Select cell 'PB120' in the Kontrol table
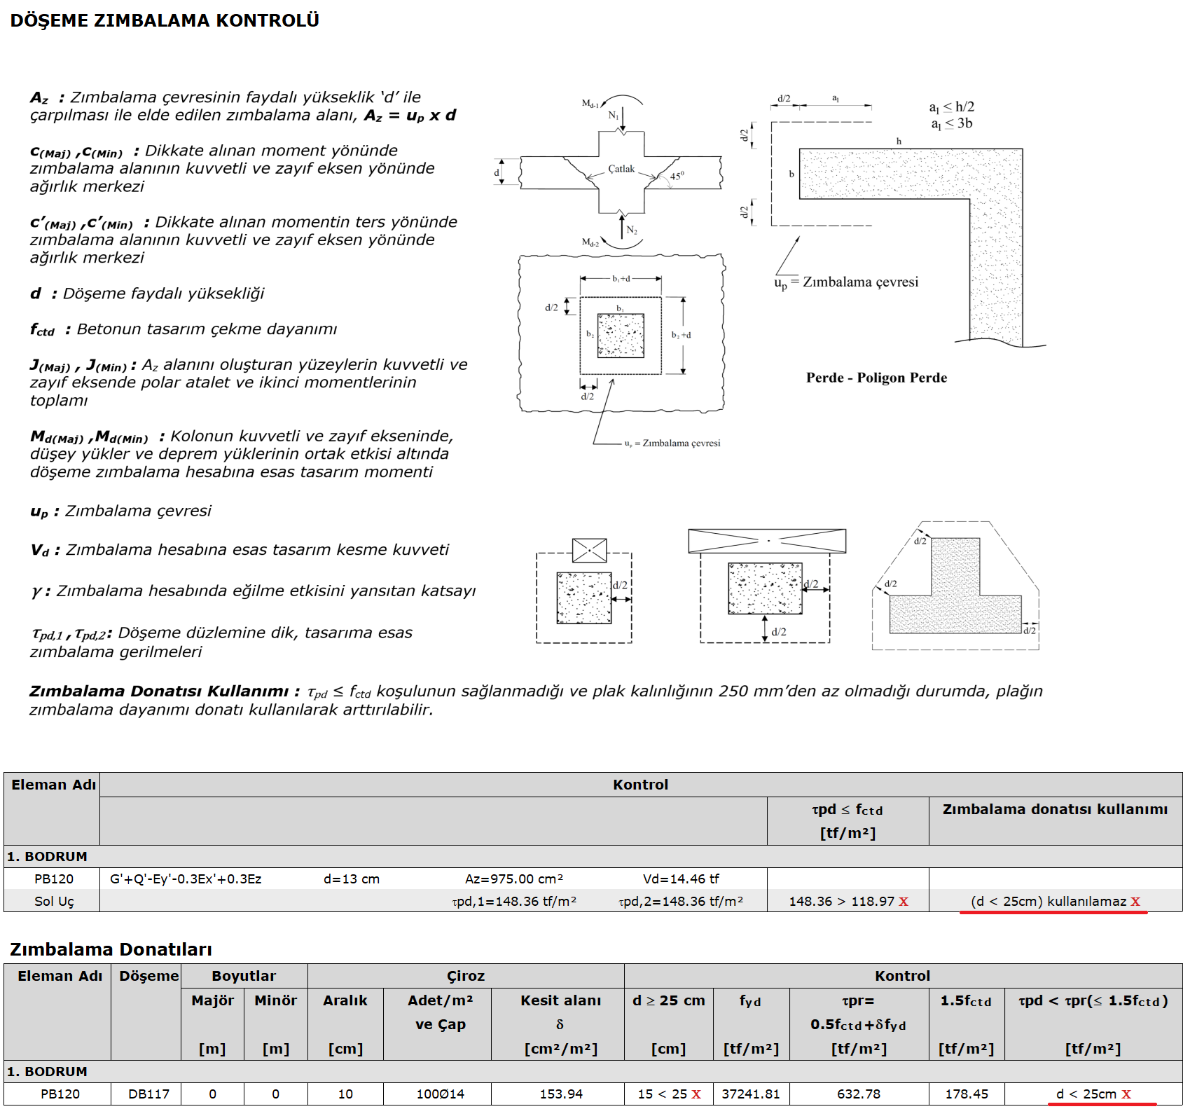The height and width of the screenshot is (1109, 1183). coord(54,879)
